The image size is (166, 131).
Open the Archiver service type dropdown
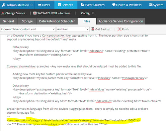[x=73, y=29]
